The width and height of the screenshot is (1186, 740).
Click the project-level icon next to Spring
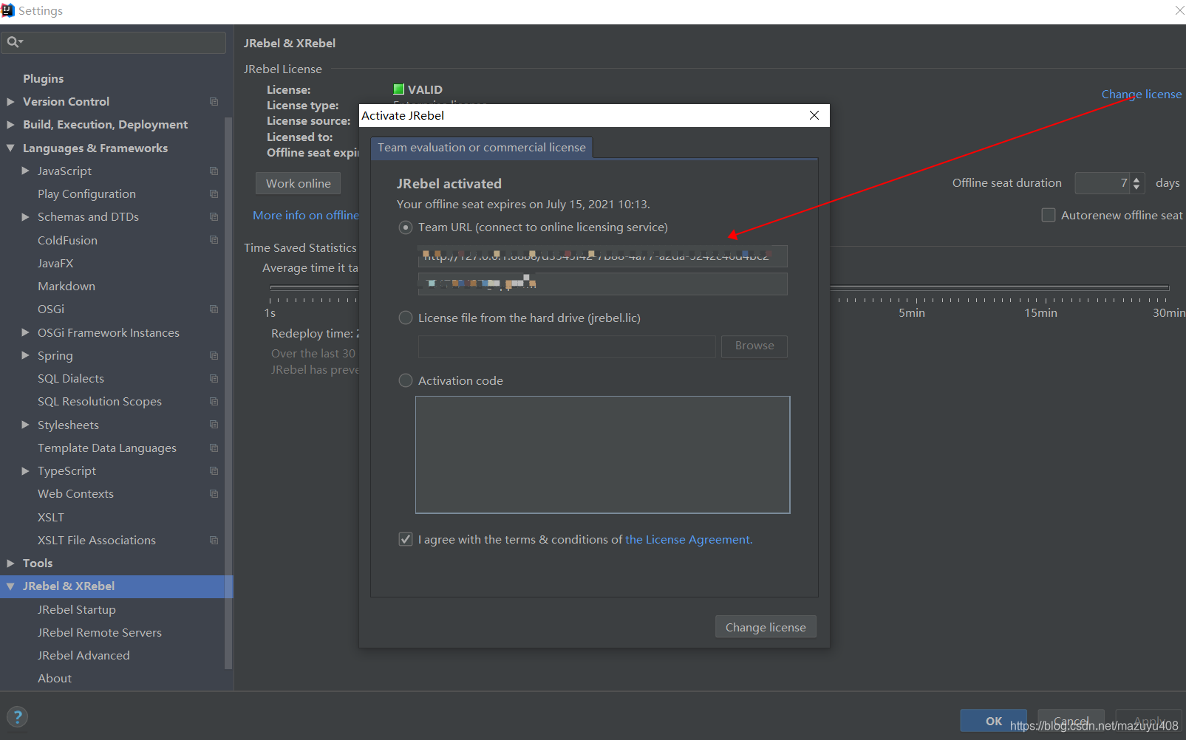214,355
